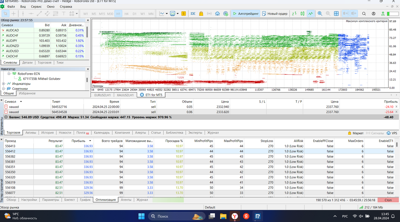
Task: Open the Yandex Browser taskbar icon
Action: [x=235, y=216]
